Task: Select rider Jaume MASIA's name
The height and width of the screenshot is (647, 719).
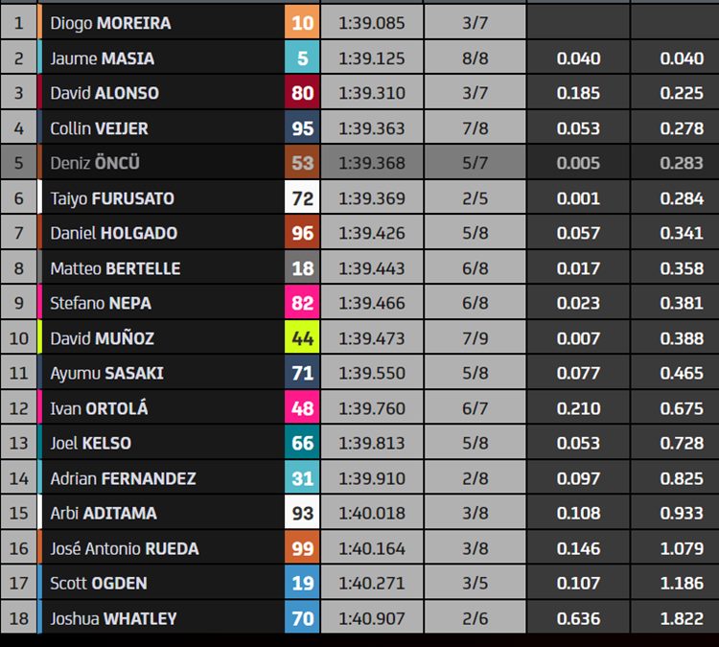Action: tap(103, 58)
